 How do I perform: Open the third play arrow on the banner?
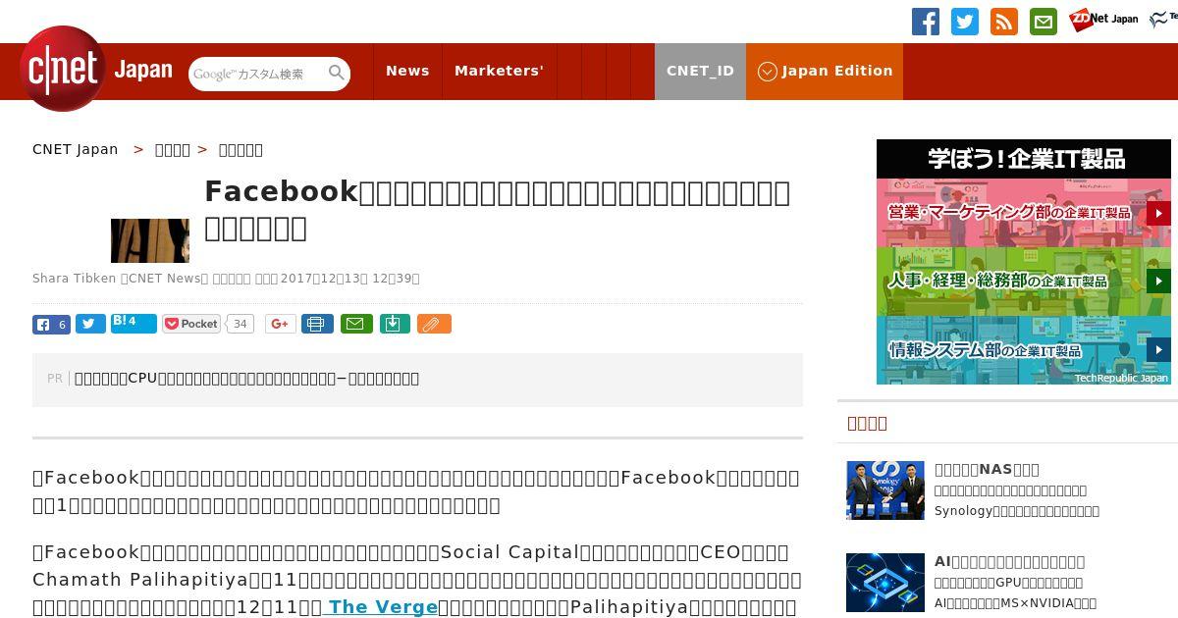1158,349
